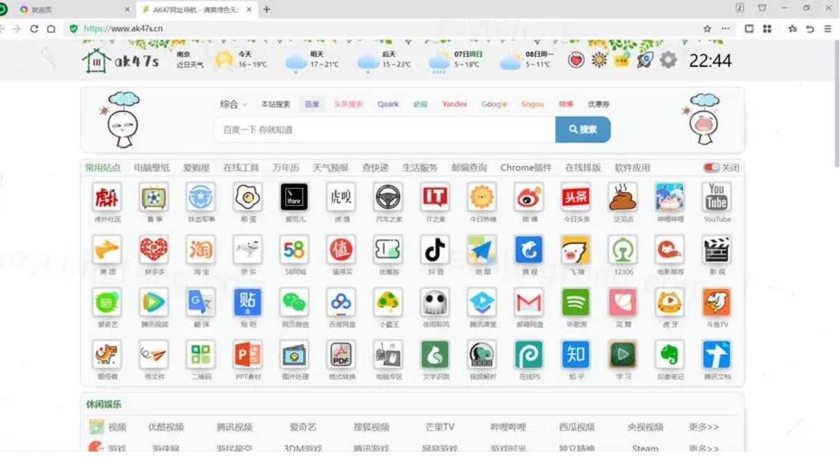Open the 12306 railway icon
840x460 pixels.
tap(623, 249)
